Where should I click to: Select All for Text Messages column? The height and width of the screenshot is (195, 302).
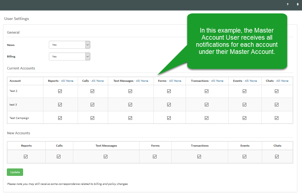(138, 81)
